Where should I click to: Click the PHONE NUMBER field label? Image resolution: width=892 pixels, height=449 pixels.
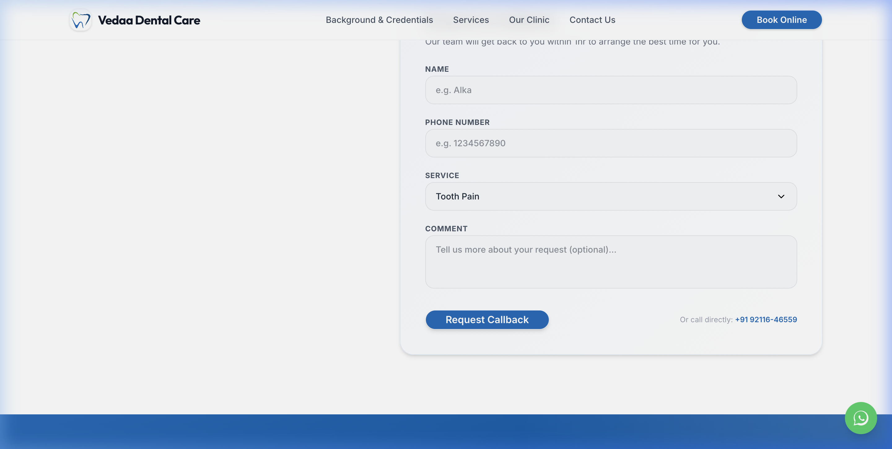(x=457, y=122)
